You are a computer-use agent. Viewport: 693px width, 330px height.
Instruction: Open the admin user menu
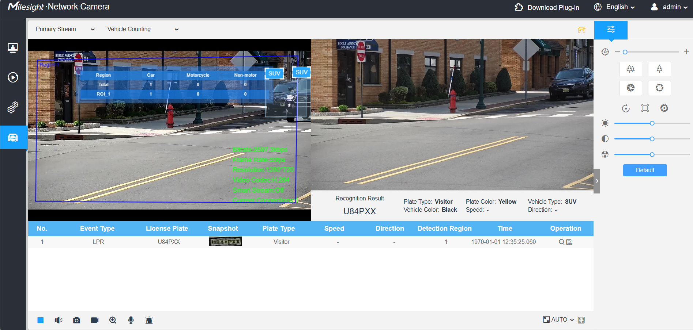click(669, 7)
